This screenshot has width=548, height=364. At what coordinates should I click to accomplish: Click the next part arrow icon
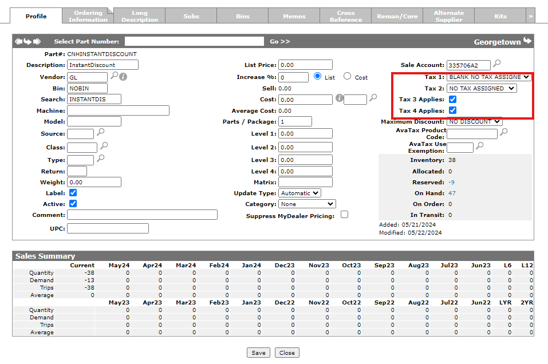(37, 41)
